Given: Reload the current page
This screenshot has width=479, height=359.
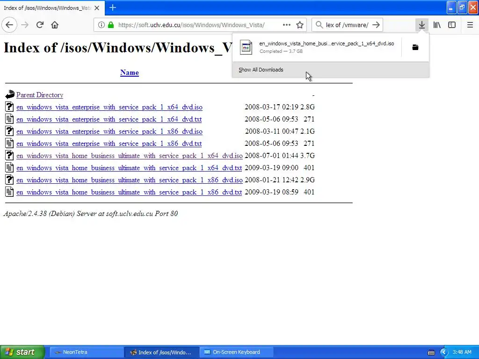Looking at the screenshot, I should 40,25.
